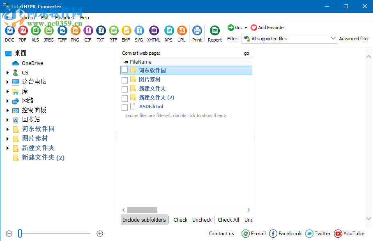Pick the SVG conversion format
Screen dimensions: 373x241
(139, 30)
